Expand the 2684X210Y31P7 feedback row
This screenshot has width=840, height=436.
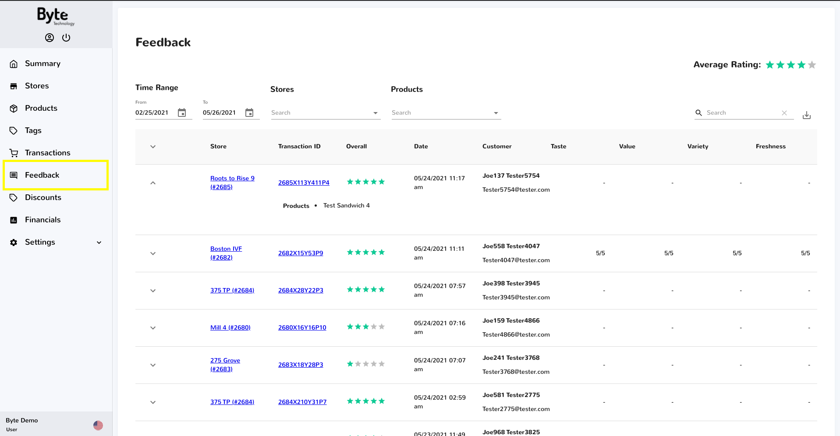(x=153, y=402)
